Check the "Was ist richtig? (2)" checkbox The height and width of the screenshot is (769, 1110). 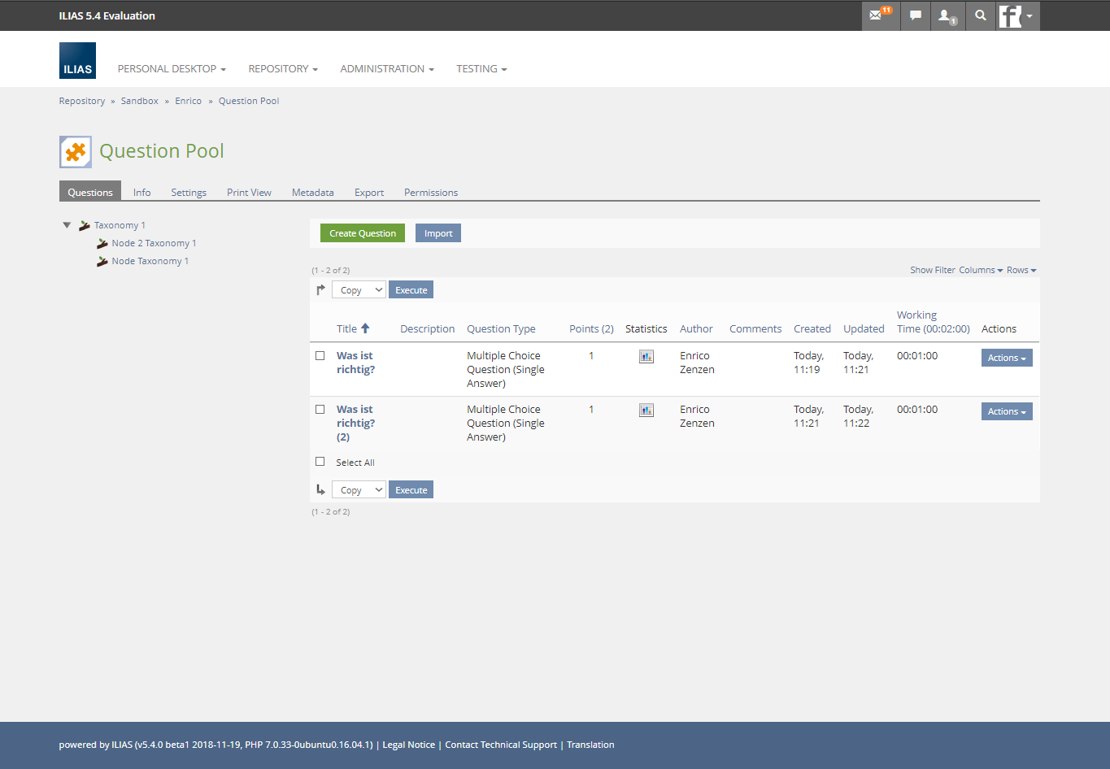pos(320,410)
